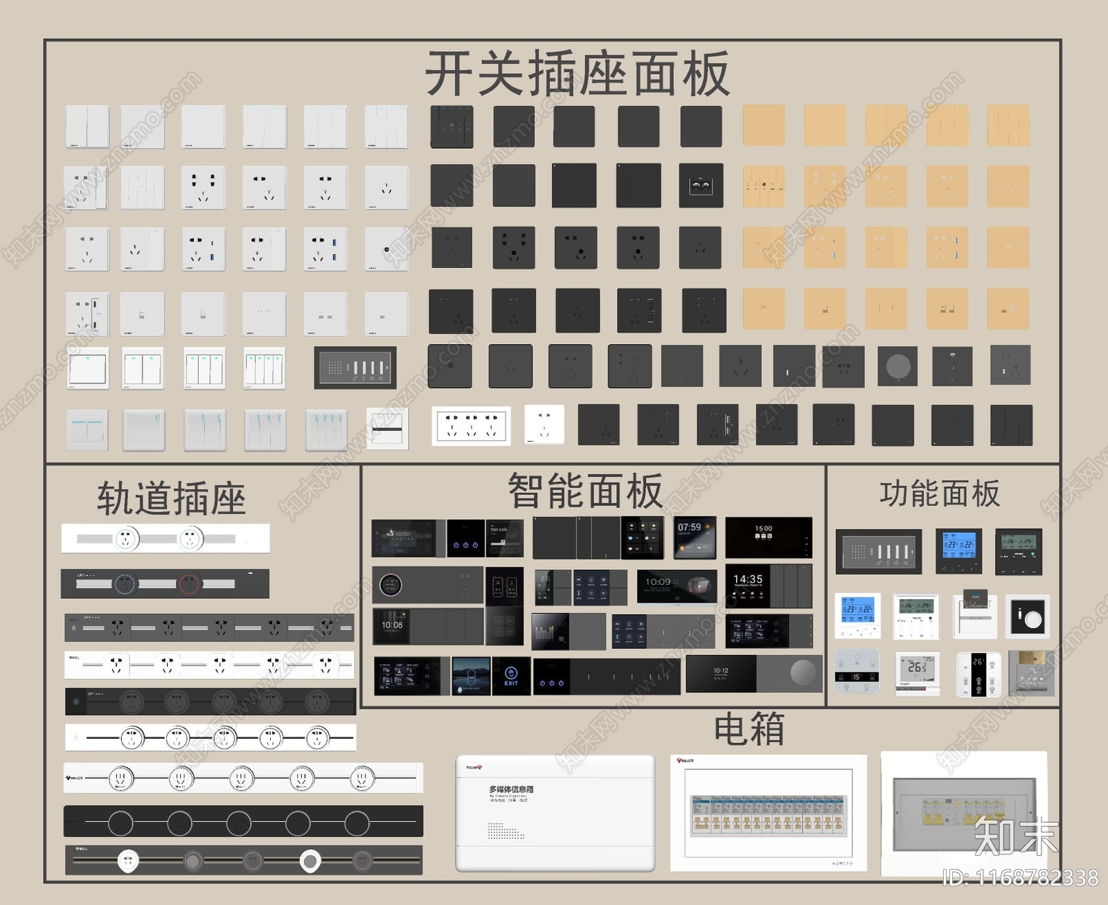
Task: Click the 功能面板 section heading
Action: click(x=940, y=494)
